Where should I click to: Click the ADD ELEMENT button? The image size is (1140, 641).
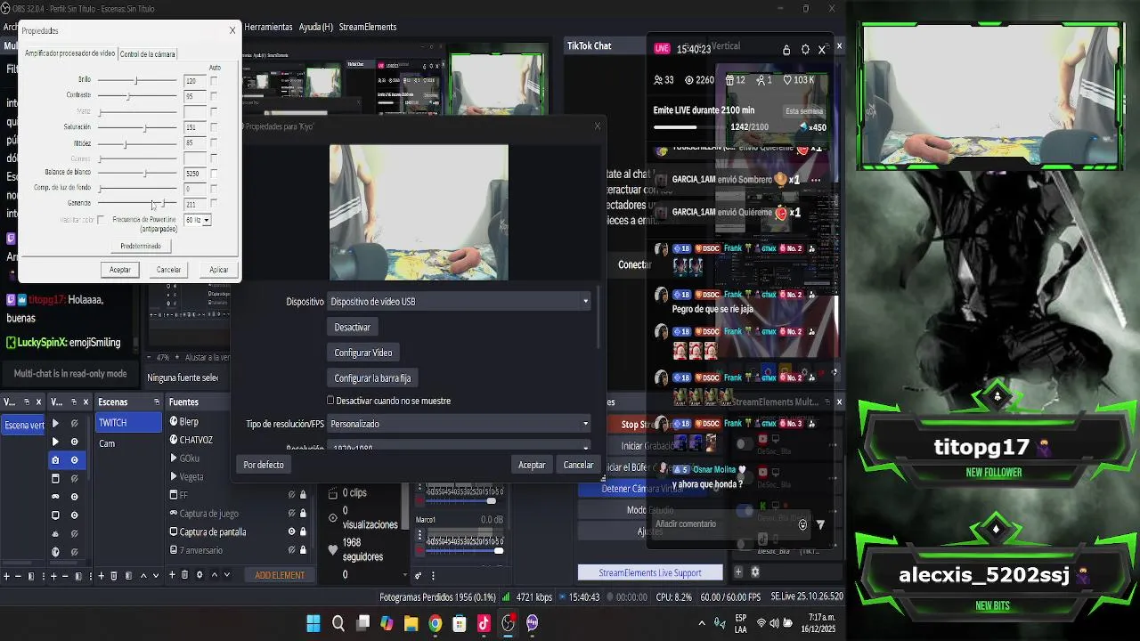point(280,575)
